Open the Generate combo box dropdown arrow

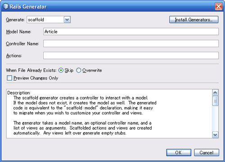(67, 20)
